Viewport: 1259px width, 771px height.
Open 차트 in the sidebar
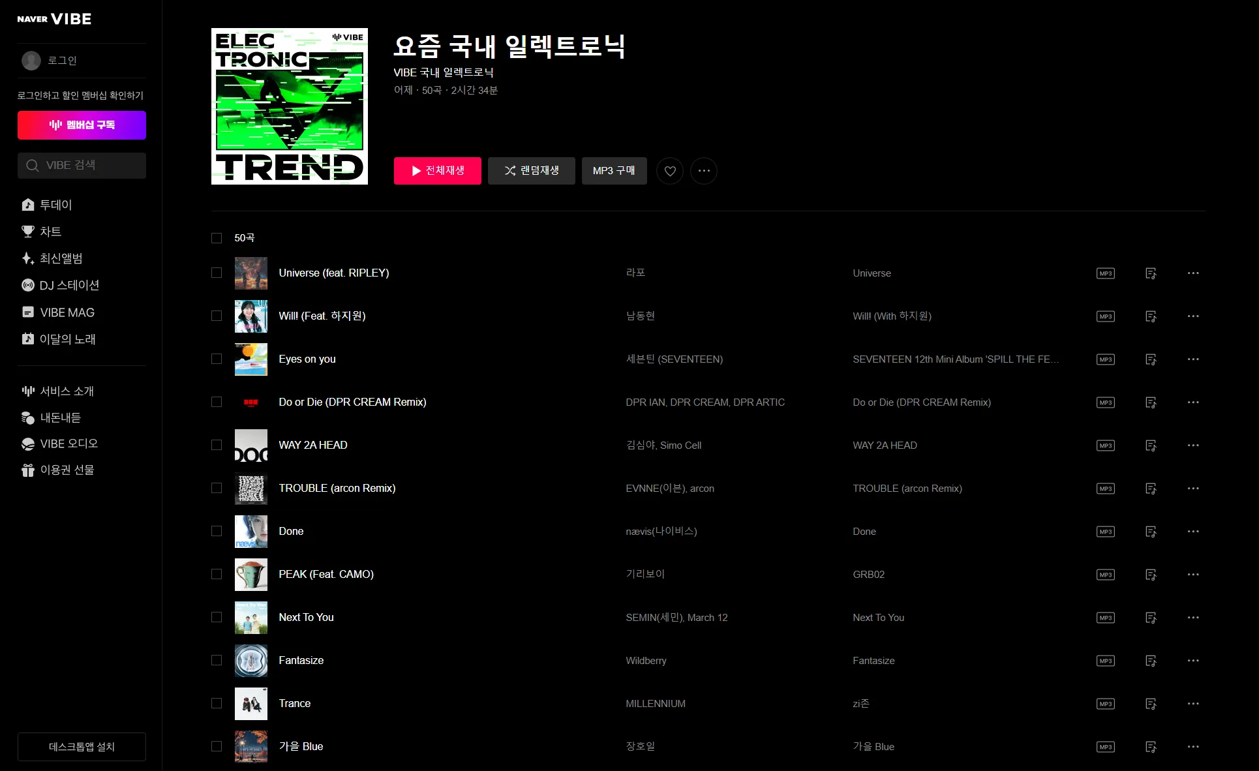tap(42, 232)
